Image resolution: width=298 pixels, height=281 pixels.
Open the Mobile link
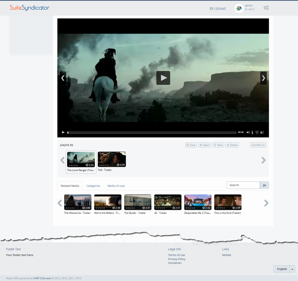226,255
